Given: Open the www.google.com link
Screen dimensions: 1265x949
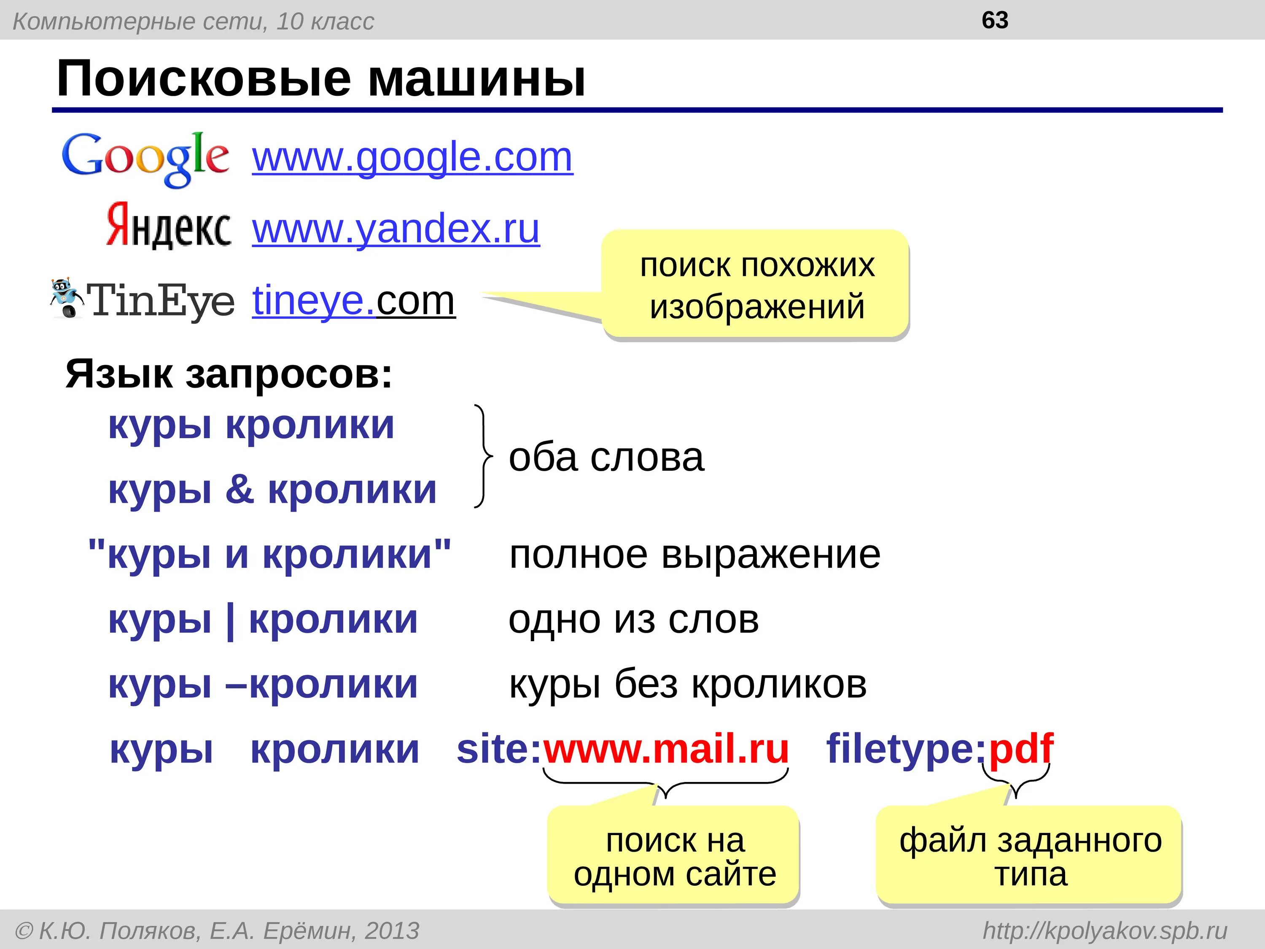Looking at the screenshot, I should coord(412,157).
